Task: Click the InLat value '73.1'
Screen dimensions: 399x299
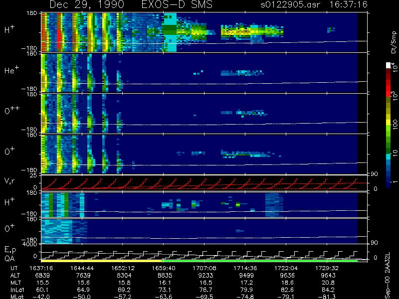Action: tap(165, 290)
